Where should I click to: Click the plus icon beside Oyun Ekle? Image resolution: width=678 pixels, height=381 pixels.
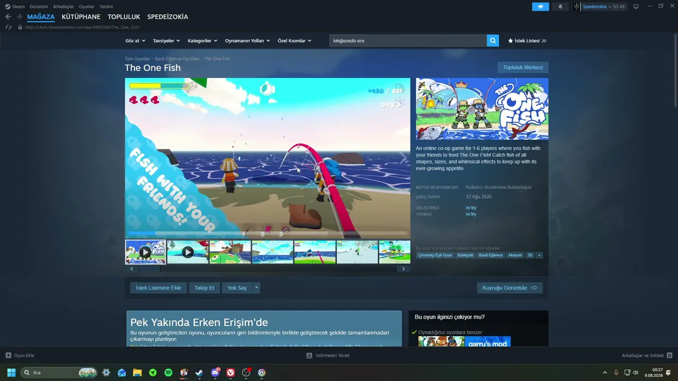[8, 356]
